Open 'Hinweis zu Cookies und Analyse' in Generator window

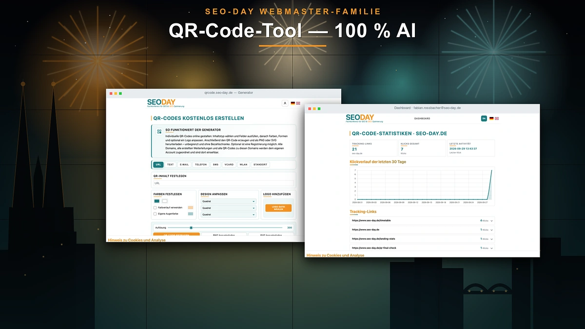click(136, 240)
